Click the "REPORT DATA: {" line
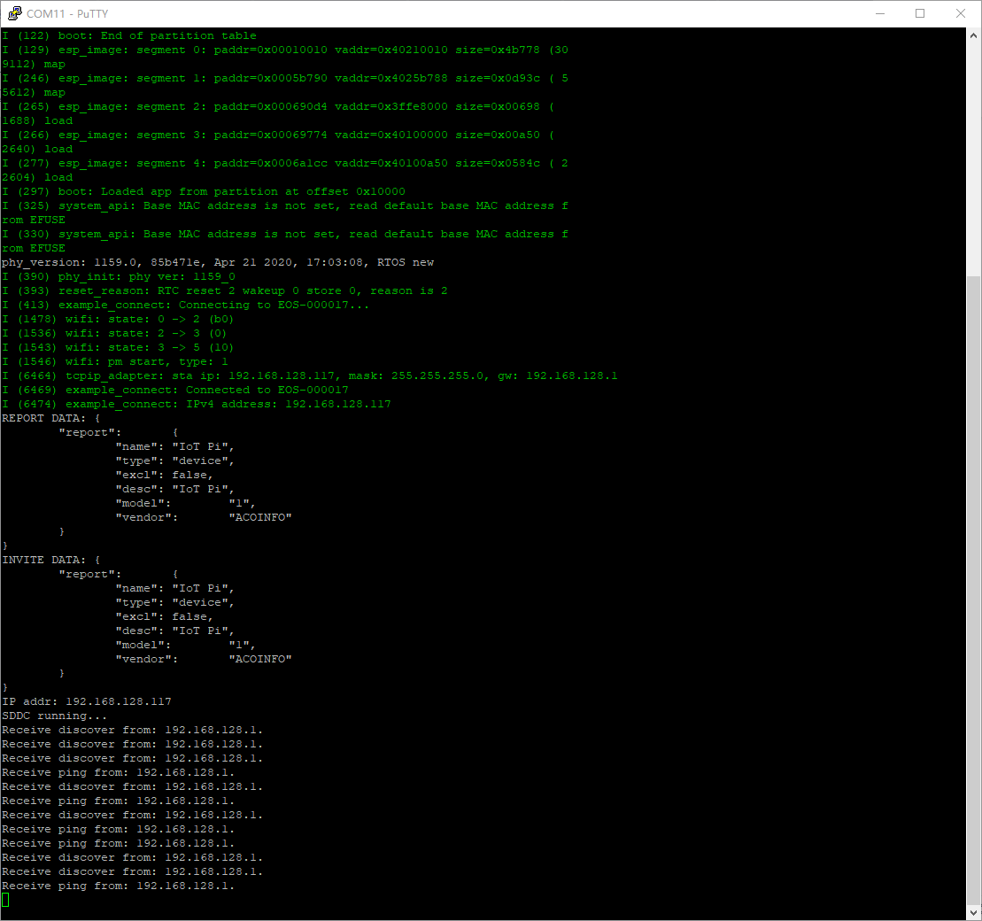Viewport: 982px width, 921px height. click(x=51, y=418)
